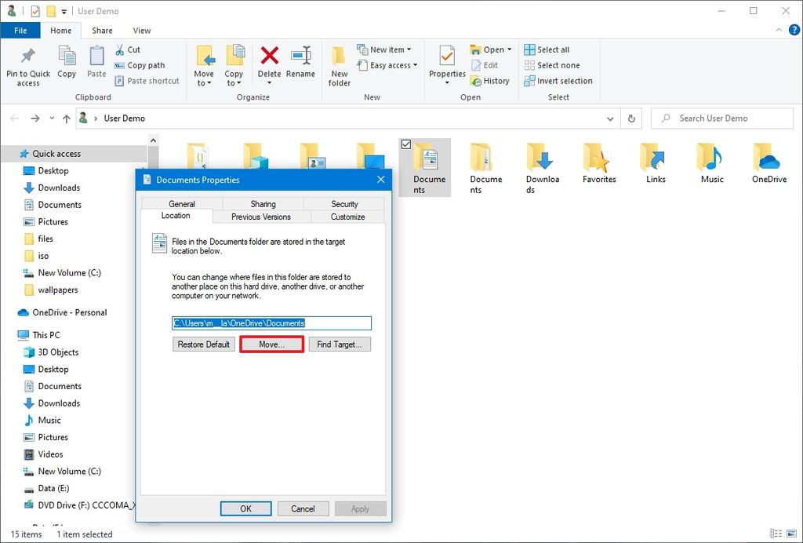
Task: Collapse the ribbon with the chevron toggle
Action: [780, 30]
